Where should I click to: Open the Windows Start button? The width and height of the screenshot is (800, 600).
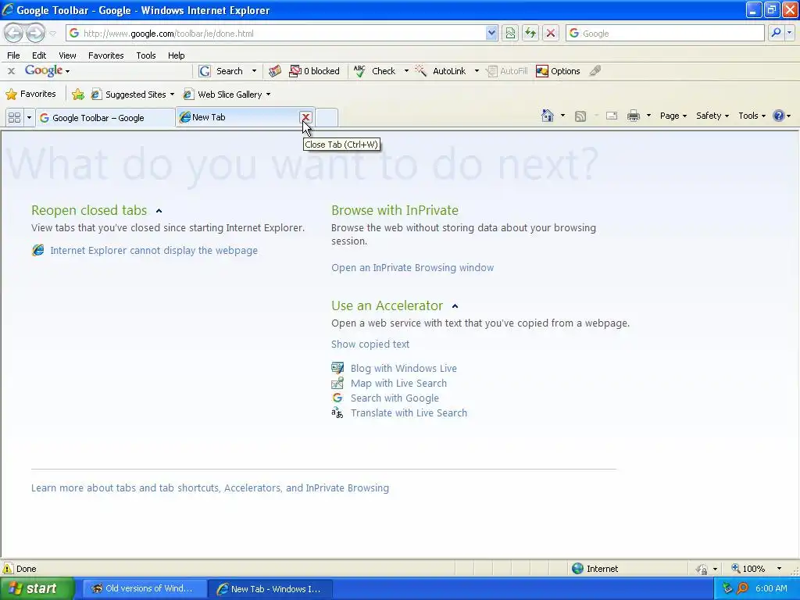(36, 589)
